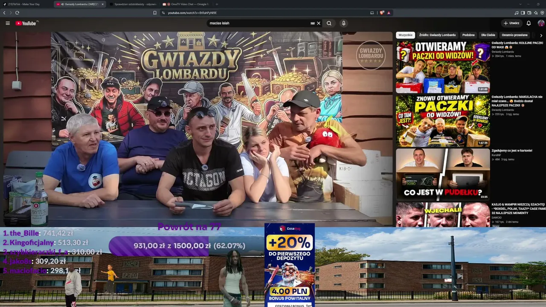Viewport: 546px width, 307px height.
Task: Click the Utwórz create button
Action: (x=511, y=23)
